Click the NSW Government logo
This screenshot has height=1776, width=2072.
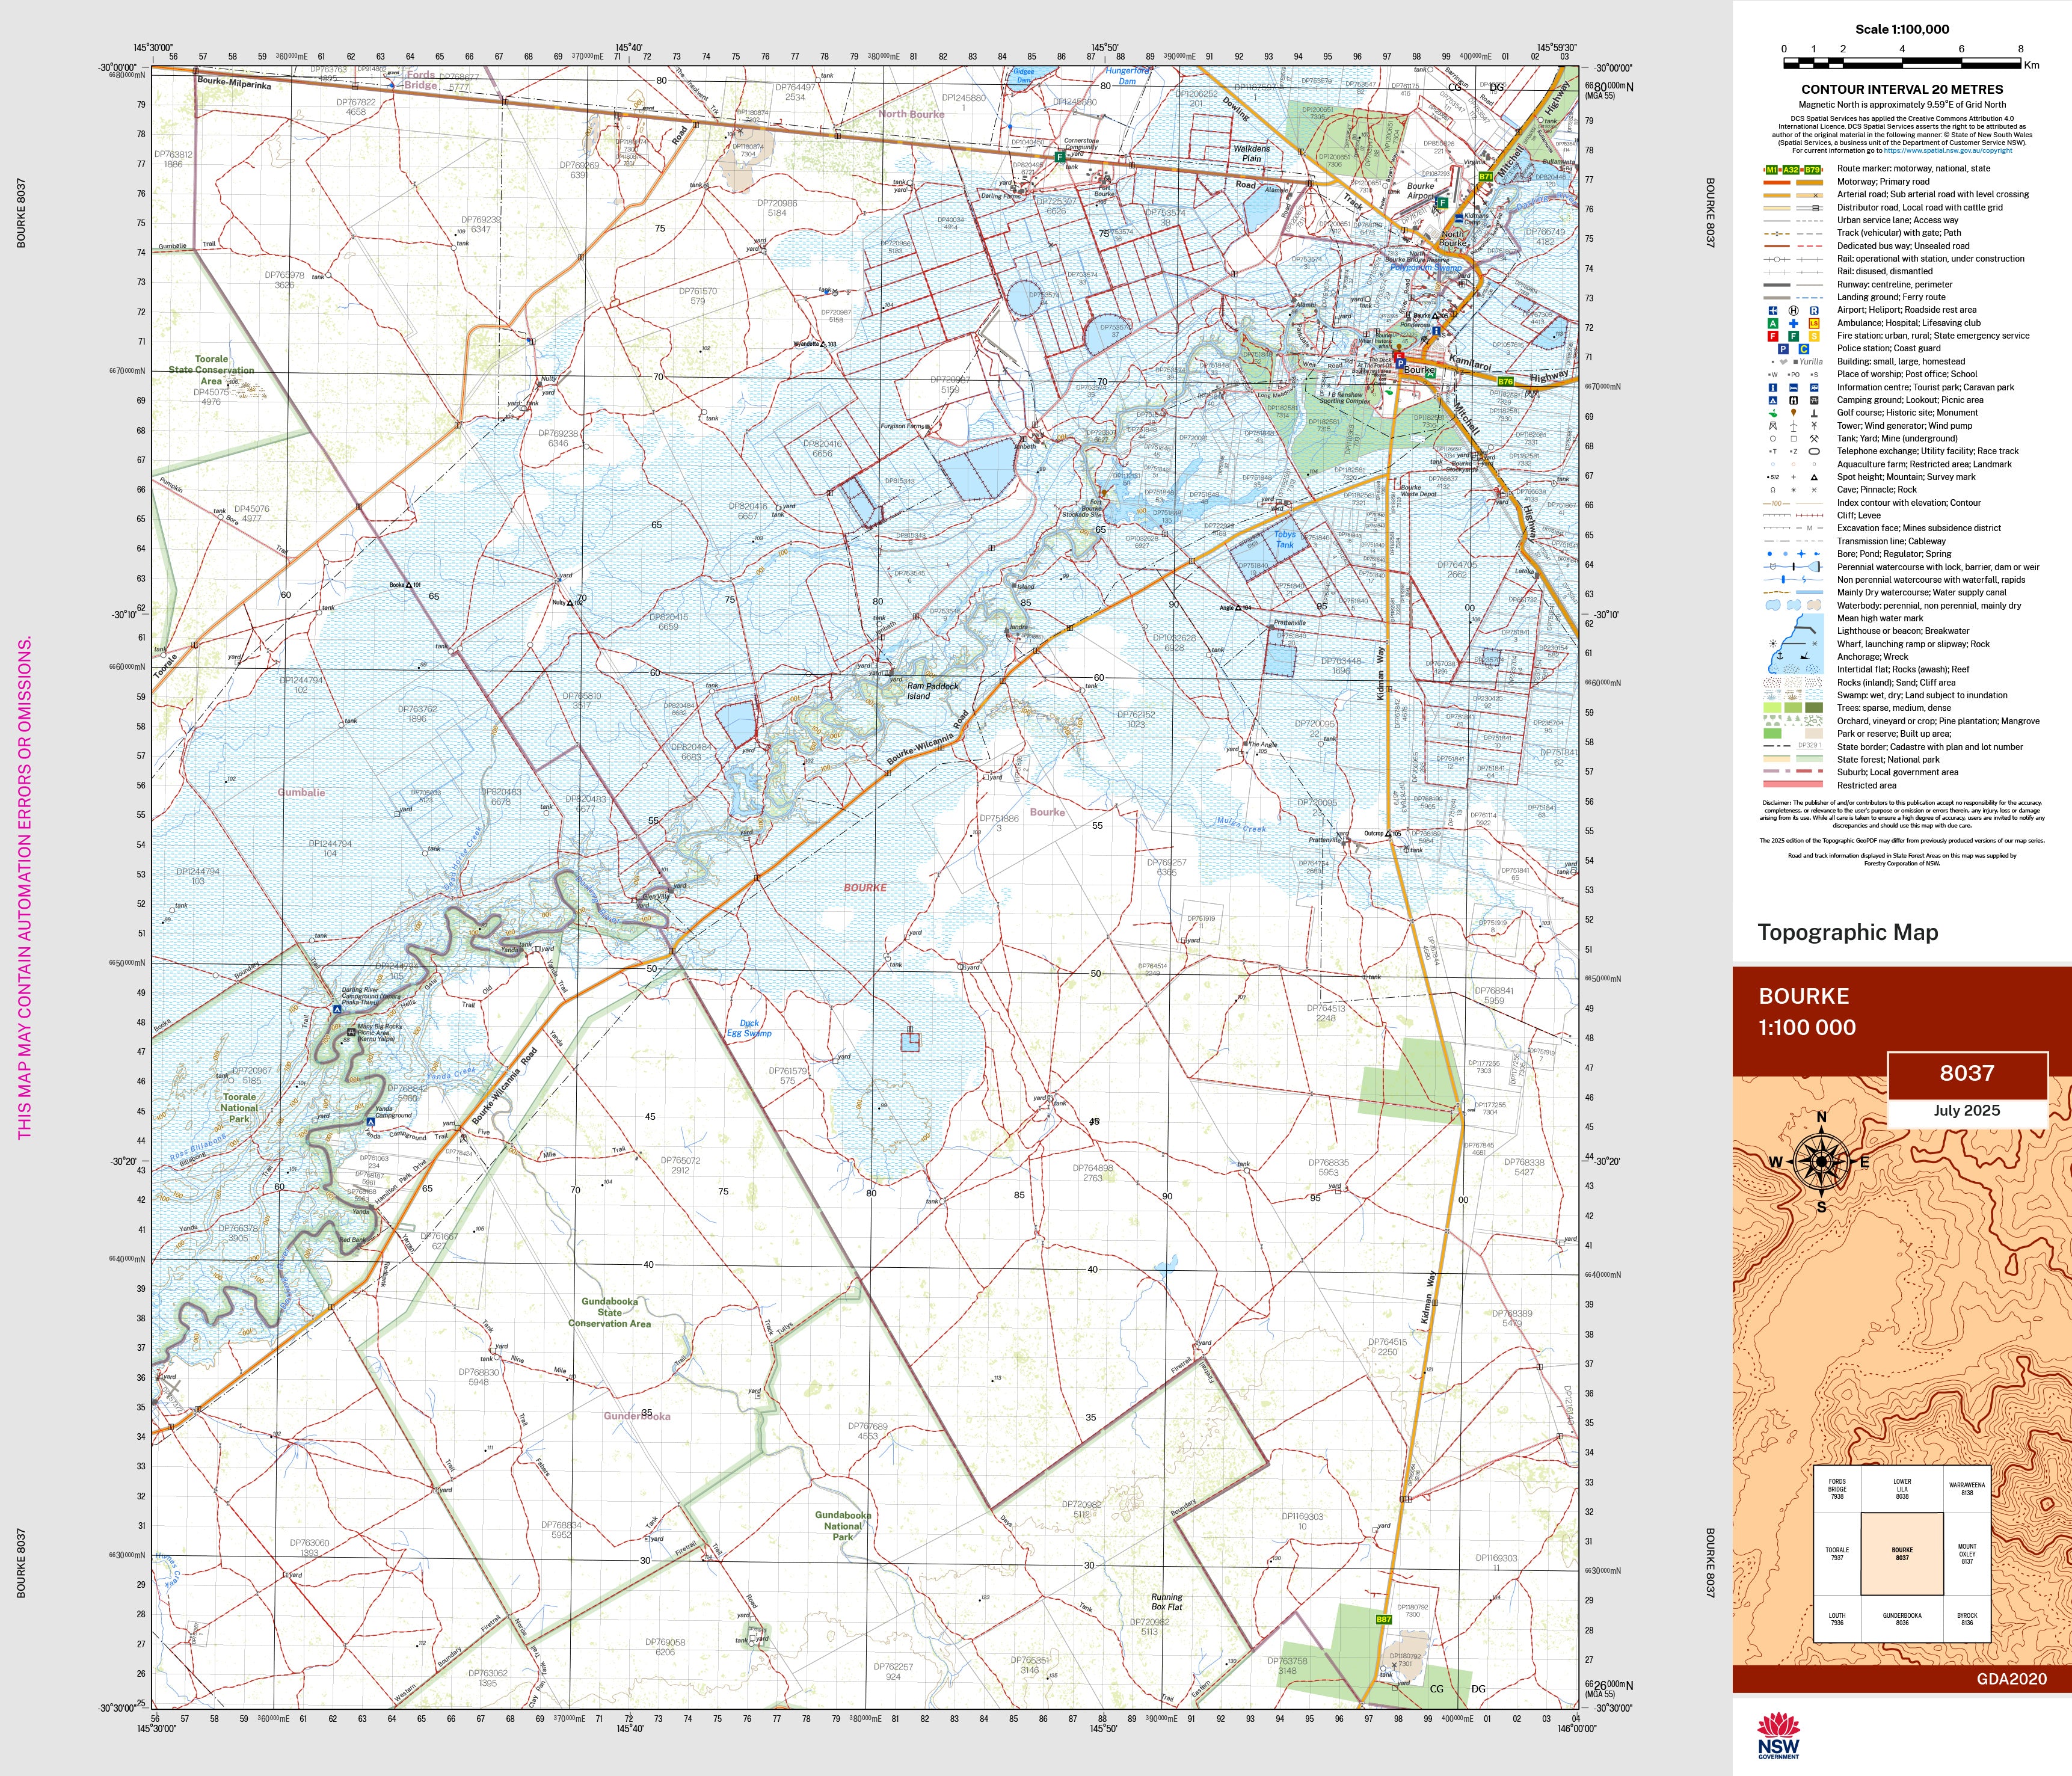[x=1778, y=1735]
